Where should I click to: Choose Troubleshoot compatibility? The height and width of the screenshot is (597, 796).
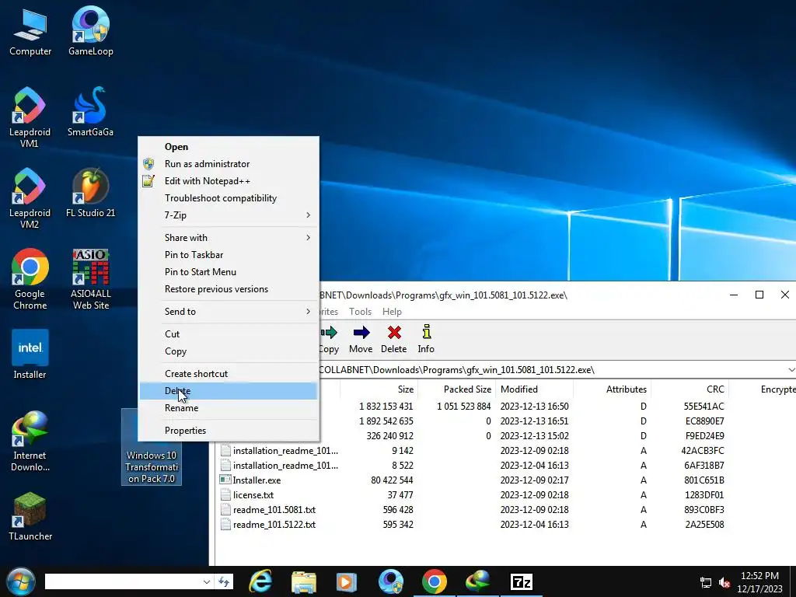[229, 198]
